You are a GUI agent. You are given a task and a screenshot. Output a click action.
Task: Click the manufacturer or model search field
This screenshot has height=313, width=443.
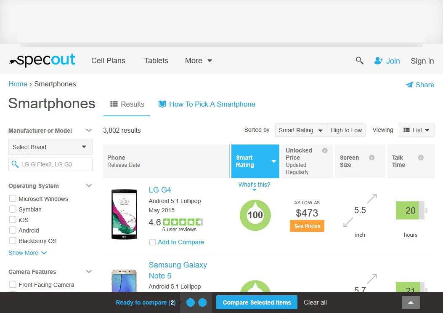point(50,164)
